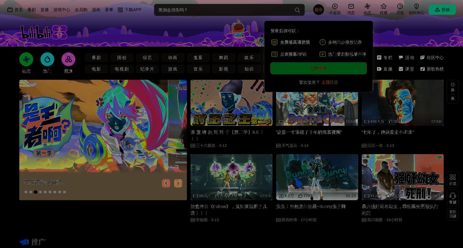The height and width of the screenshot is (248, 463).
Task: Open the 专栏 link
Action: tap(385, 57)
